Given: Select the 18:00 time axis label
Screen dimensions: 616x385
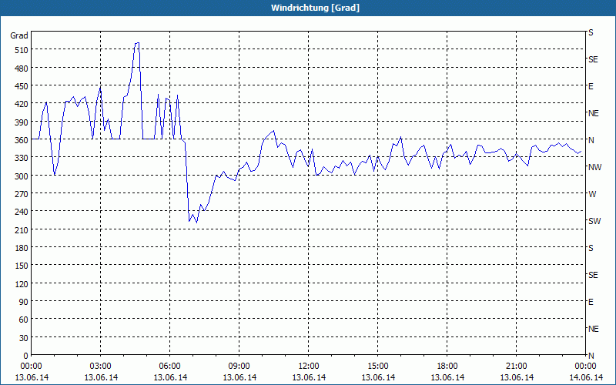Looking at the screenshot, I should pyautogui.click(x=447, y=367).
